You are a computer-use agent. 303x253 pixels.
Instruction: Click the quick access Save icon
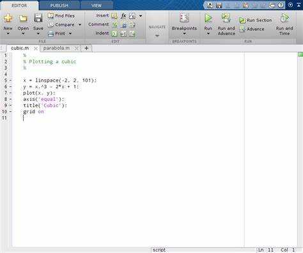(x=219, y=5)
